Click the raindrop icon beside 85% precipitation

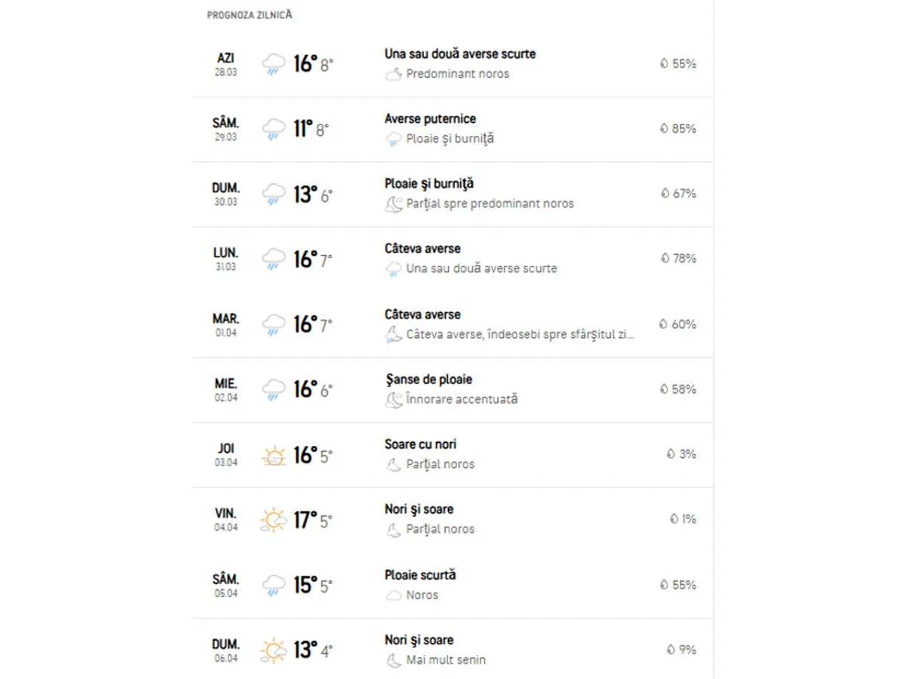point(664,129)
